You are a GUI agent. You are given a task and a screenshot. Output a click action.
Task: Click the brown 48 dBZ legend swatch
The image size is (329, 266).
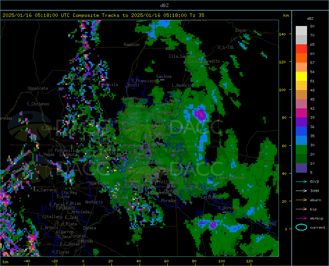coord(301,95)
